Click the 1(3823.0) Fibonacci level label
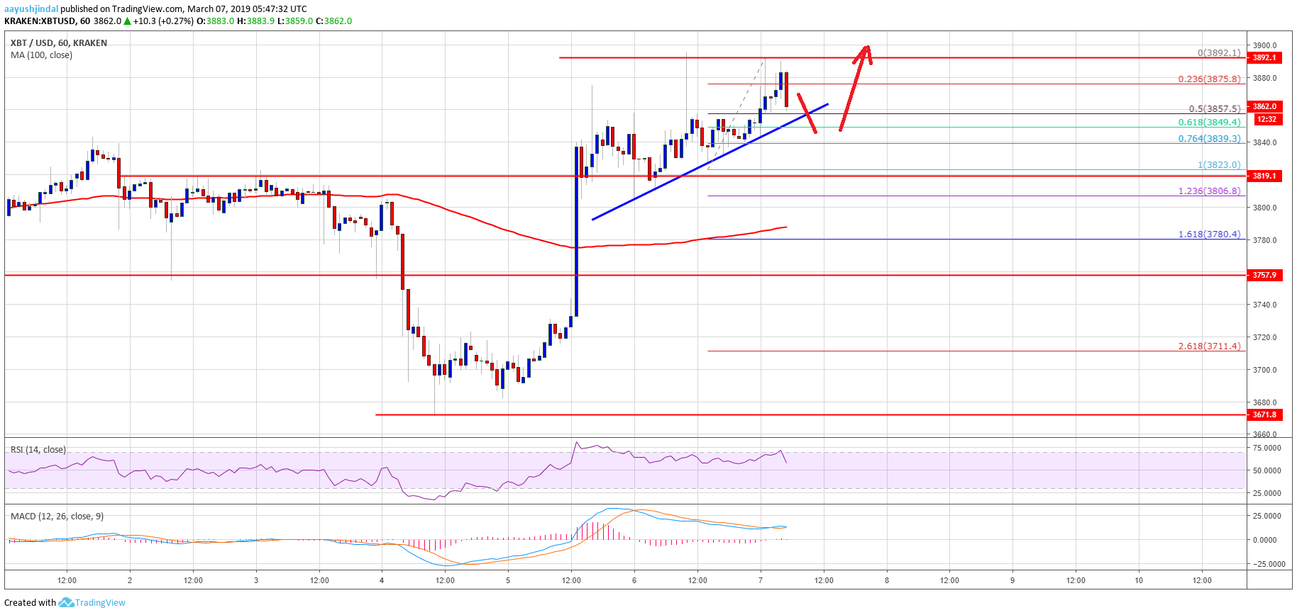 (1219, 165)
